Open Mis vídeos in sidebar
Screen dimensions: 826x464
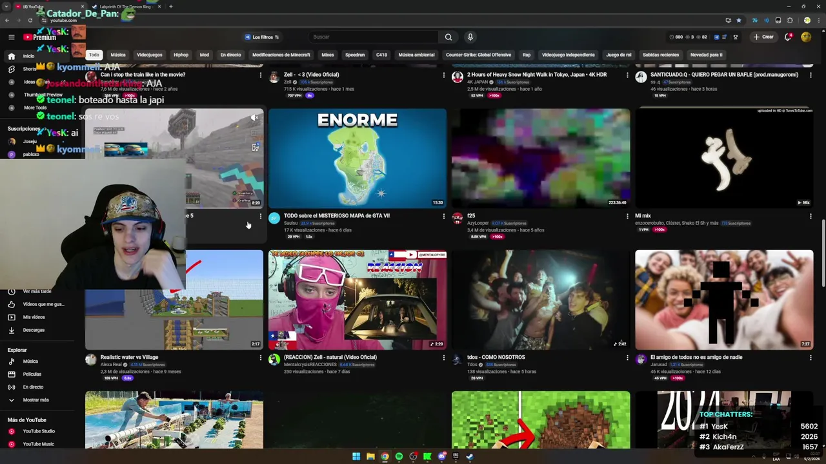(x=37, y=317)
